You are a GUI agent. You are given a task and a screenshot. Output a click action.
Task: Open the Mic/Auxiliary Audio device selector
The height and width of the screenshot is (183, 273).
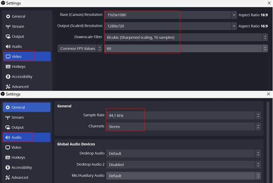tap(183, 176)
